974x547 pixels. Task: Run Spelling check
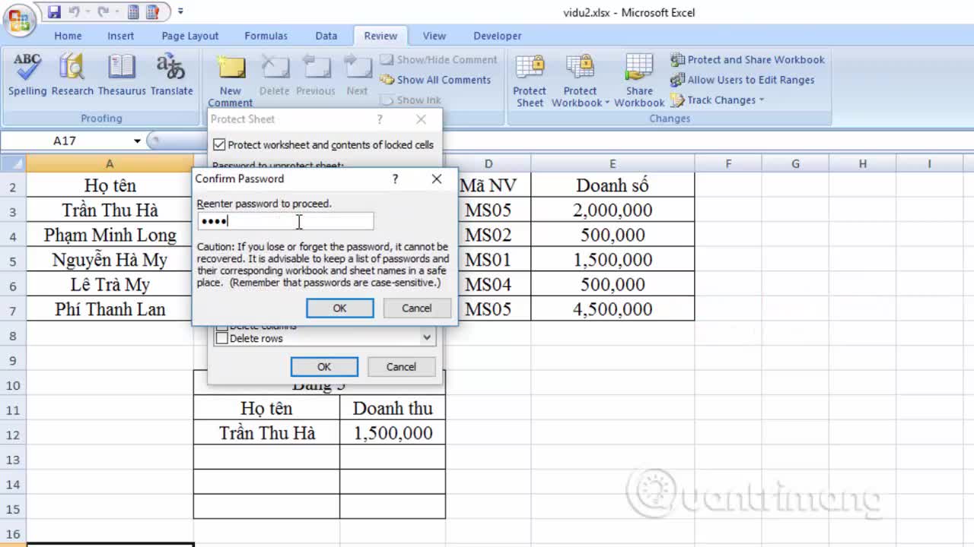point(27,75)
